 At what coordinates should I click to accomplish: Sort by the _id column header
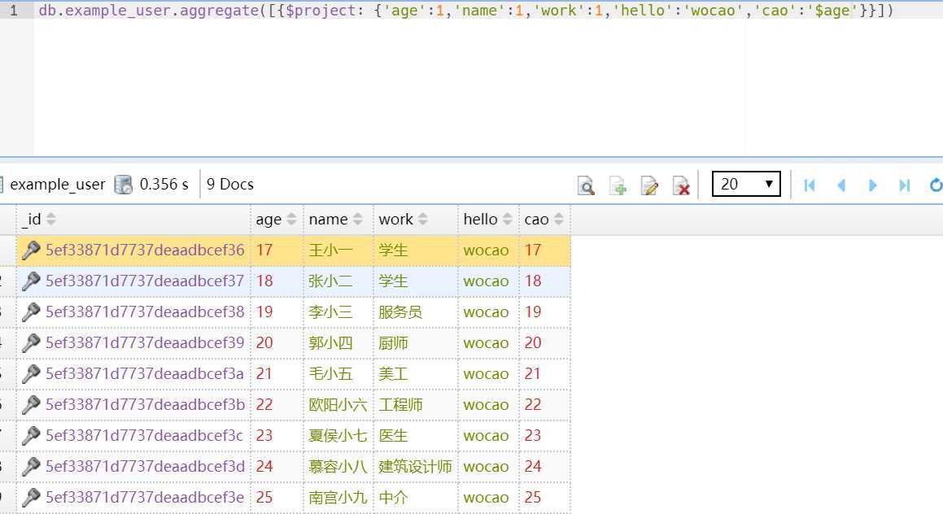[x=133, y=220]
